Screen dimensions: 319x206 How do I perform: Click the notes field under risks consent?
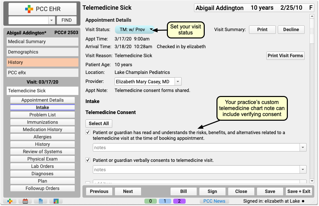(x=196, y=147)
